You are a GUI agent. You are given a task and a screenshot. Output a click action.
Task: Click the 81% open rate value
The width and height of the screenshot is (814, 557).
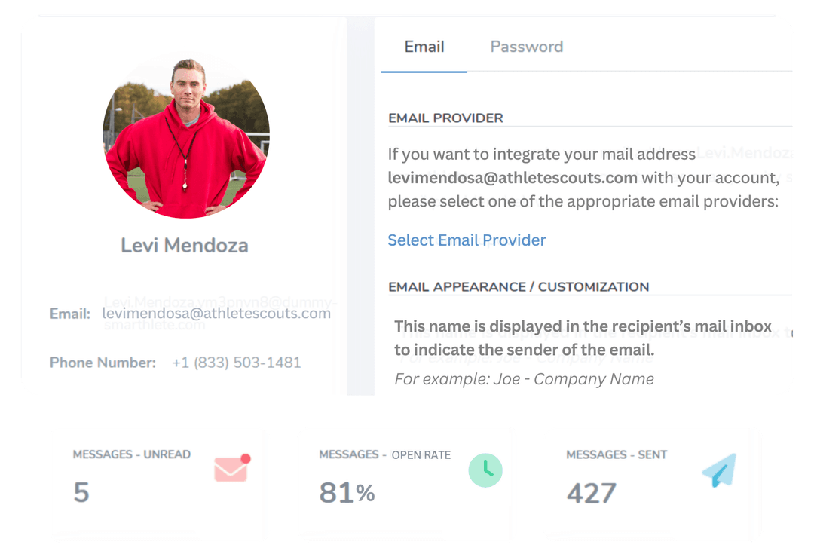pos(347,493)
